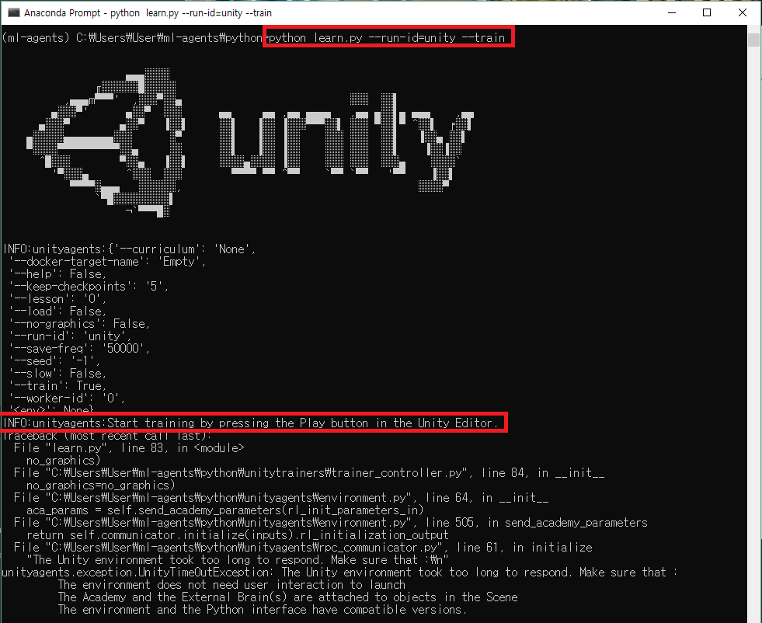This screenshot has width=762, height=623.
Task: Minimize the Anaconda Prompt window
Action: tap(672, 12)
